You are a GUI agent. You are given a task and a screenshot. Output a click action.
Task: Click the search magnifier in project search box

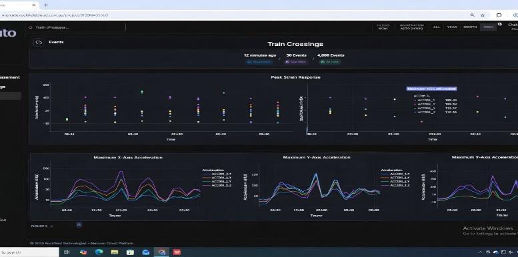click(31, 27)
